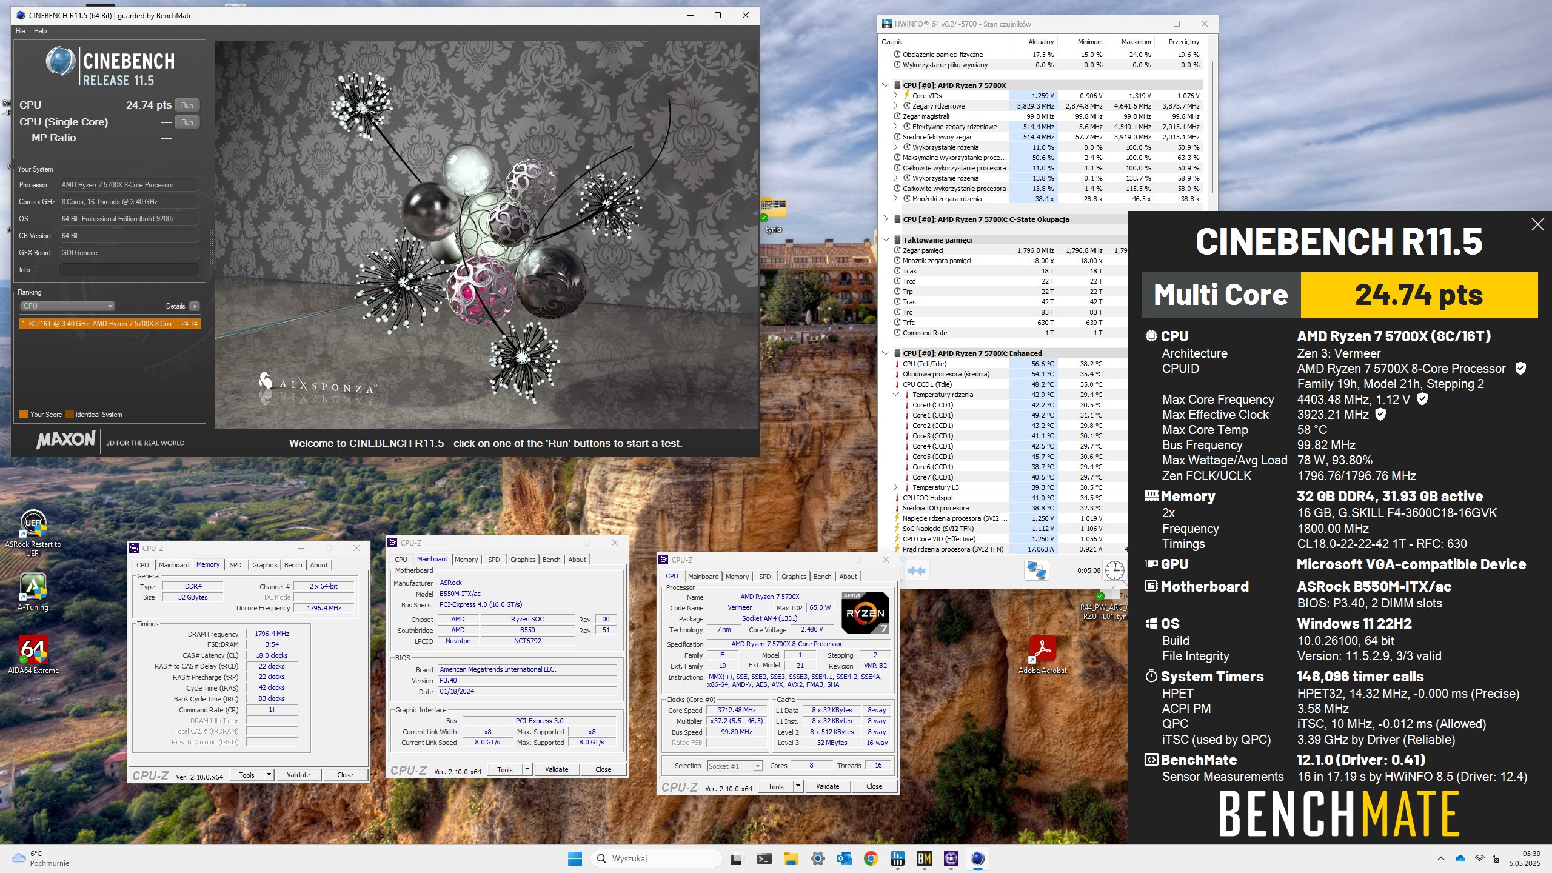Expand Temperatury L3 row in HWiNFO
1552x873 pixels.
[895, 487]
